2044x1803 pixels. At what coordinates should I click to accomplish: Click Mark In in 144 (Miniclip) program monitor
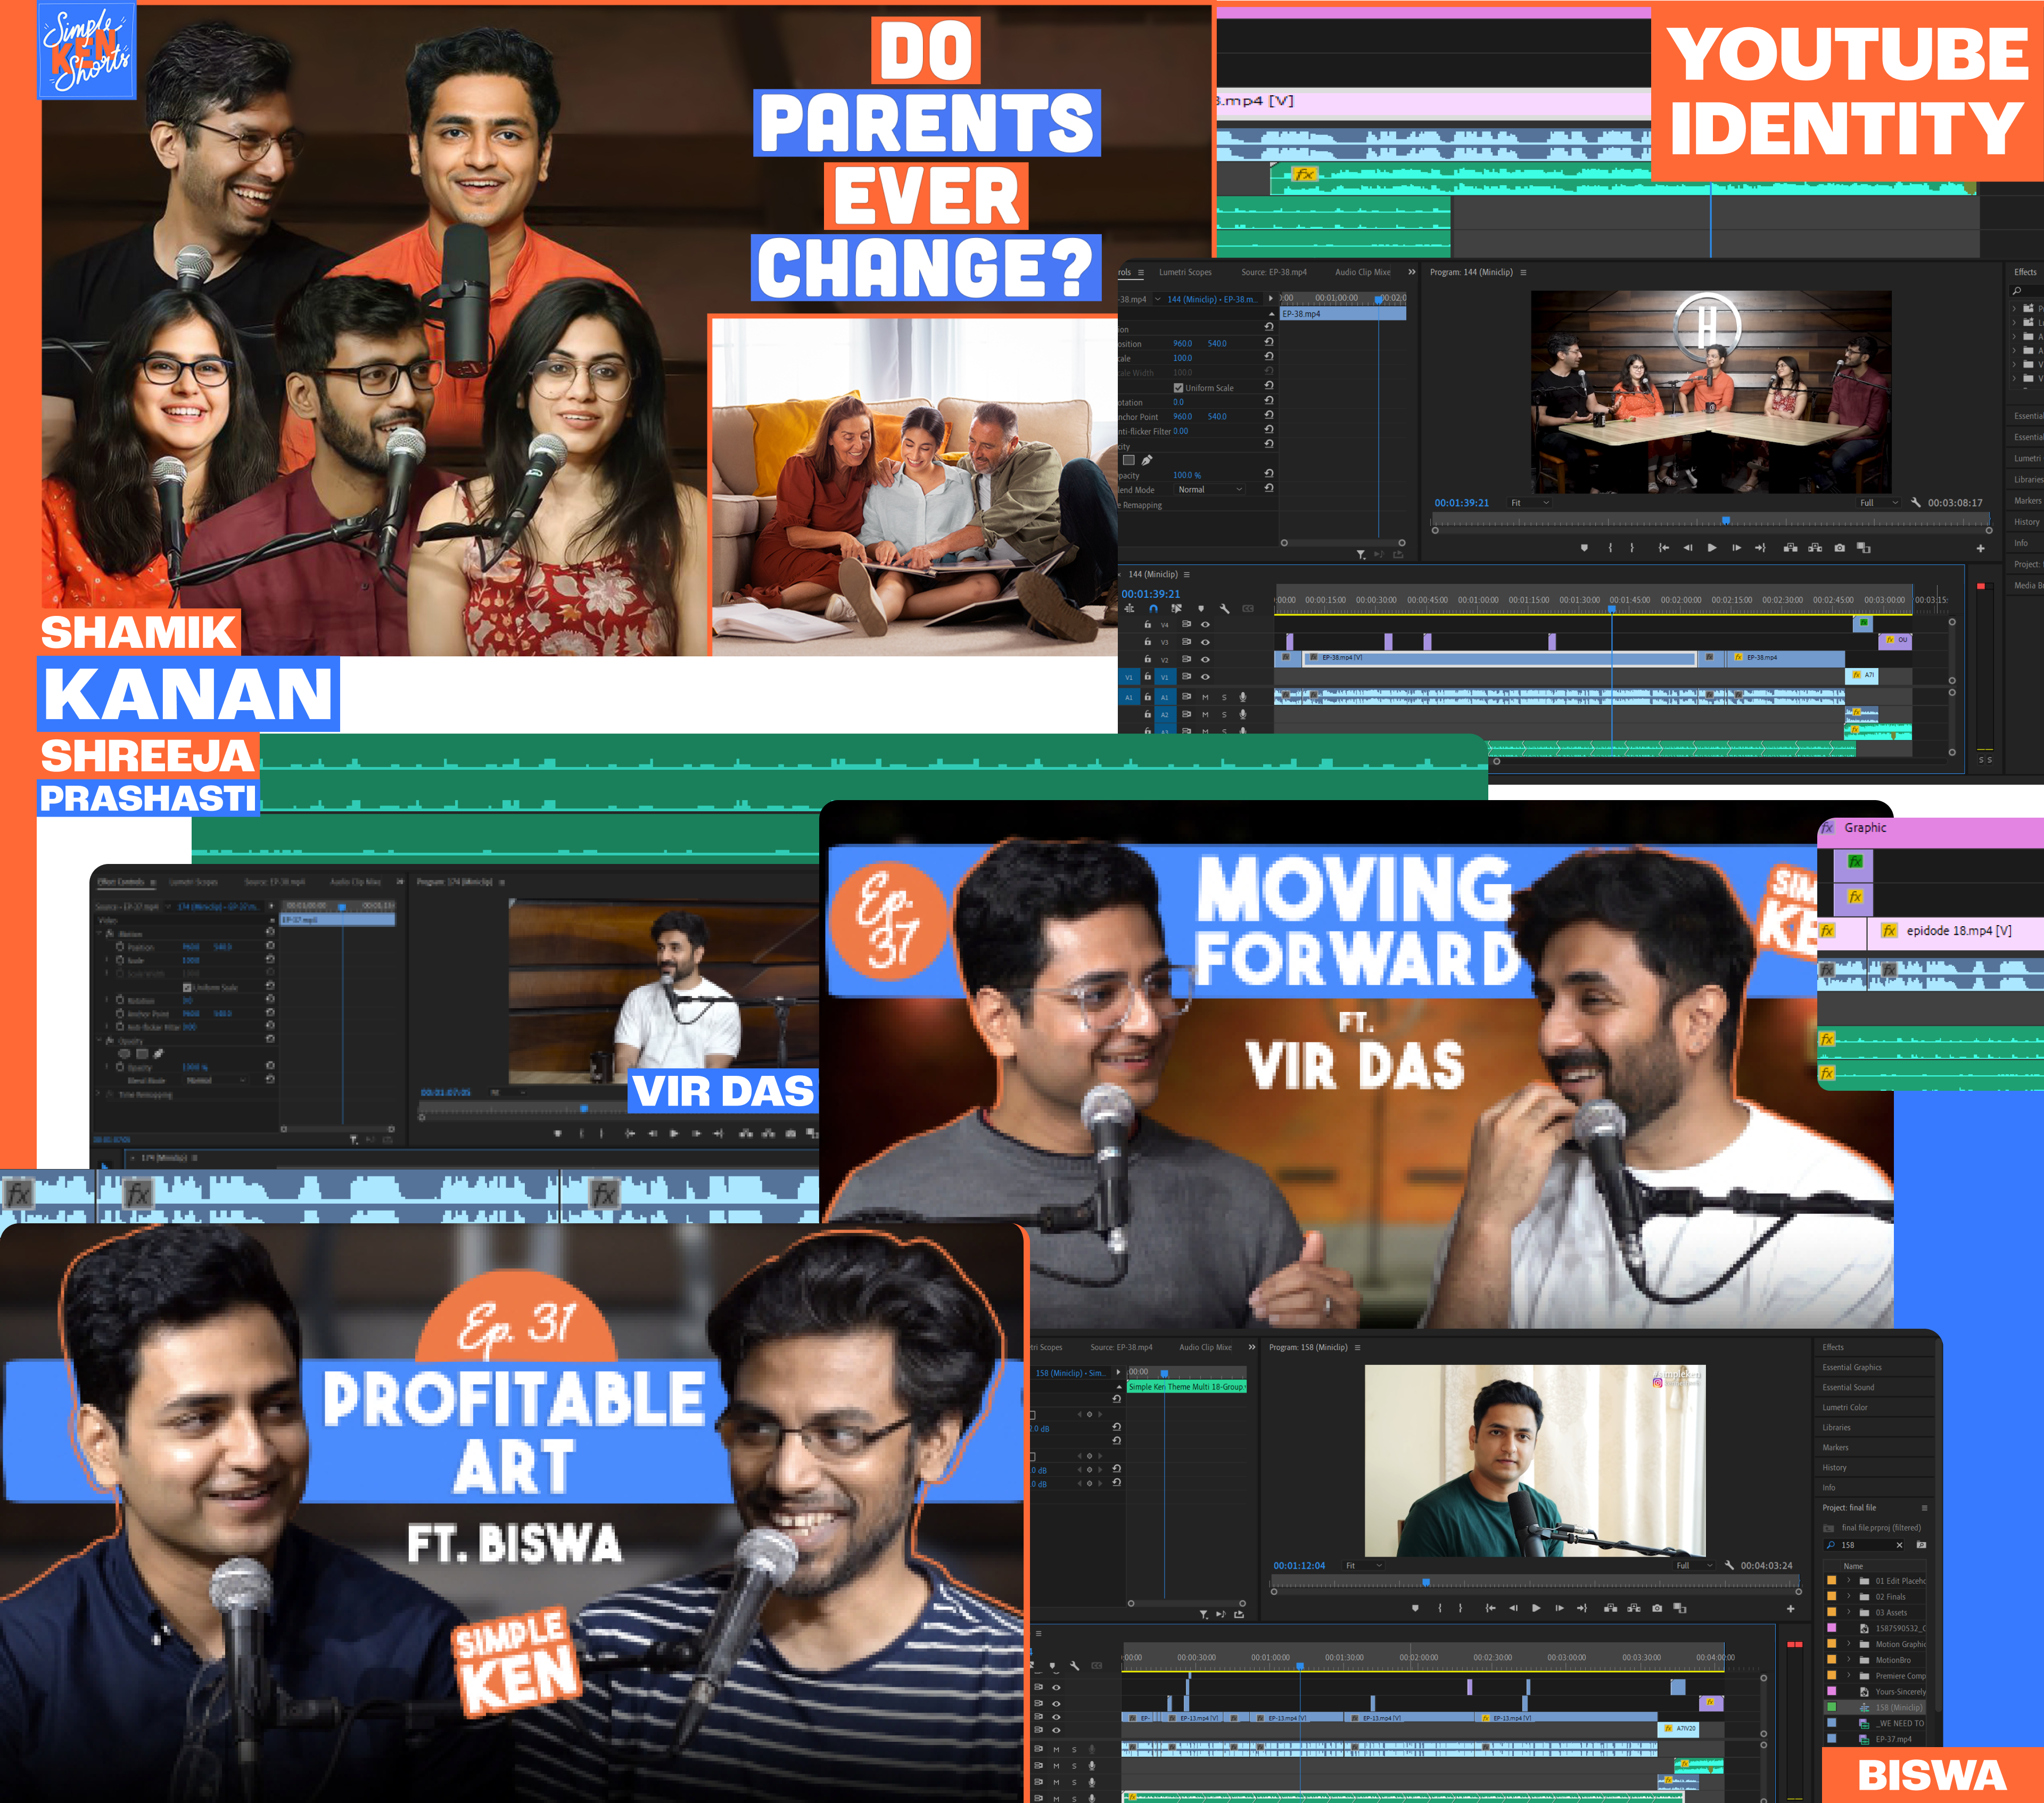pos(1610,548)
